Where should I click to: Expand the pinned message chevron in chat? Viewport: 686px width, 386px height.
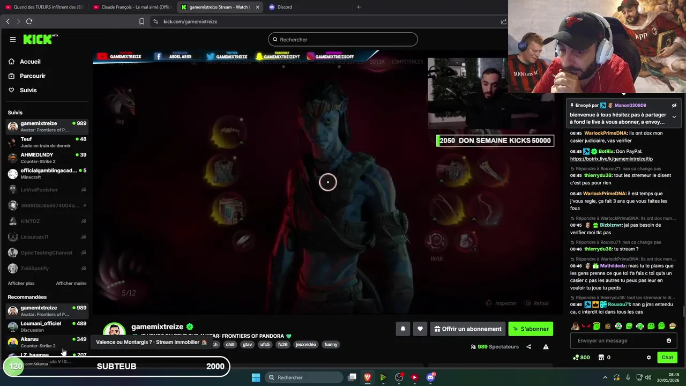(x=674, y=116)
